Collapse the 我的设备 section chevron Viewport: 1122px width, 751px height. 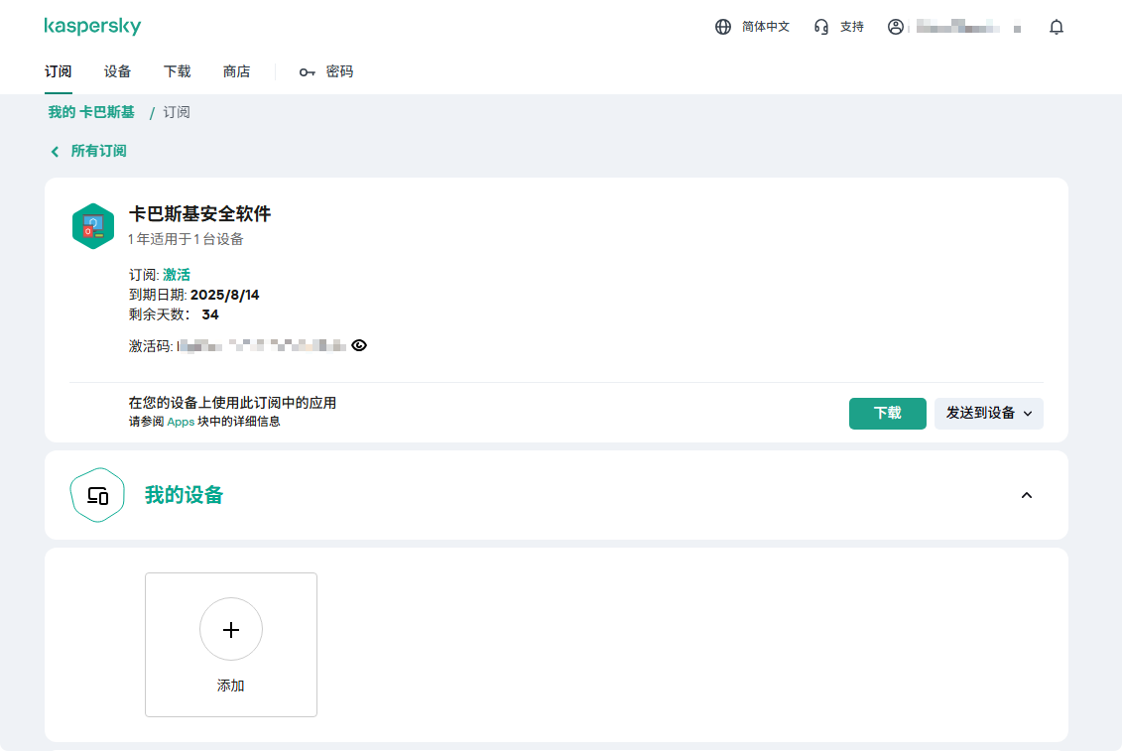1027,495
